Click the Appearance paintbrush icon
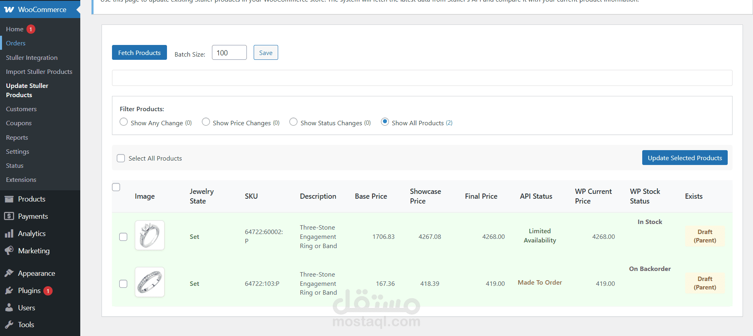Screen dimensions: 753x336 pyautogui.click(x=9, y=273)
